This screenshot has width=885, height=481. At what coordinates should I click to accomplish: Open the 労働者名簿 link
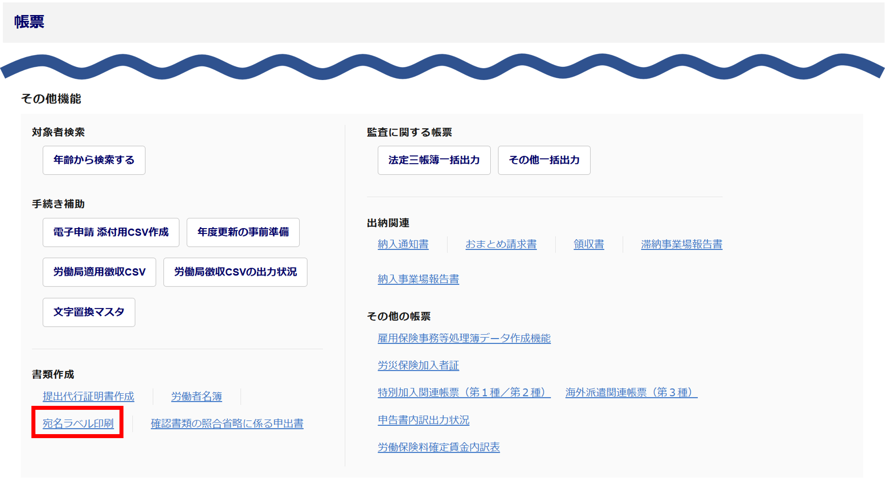click(196, 396)
